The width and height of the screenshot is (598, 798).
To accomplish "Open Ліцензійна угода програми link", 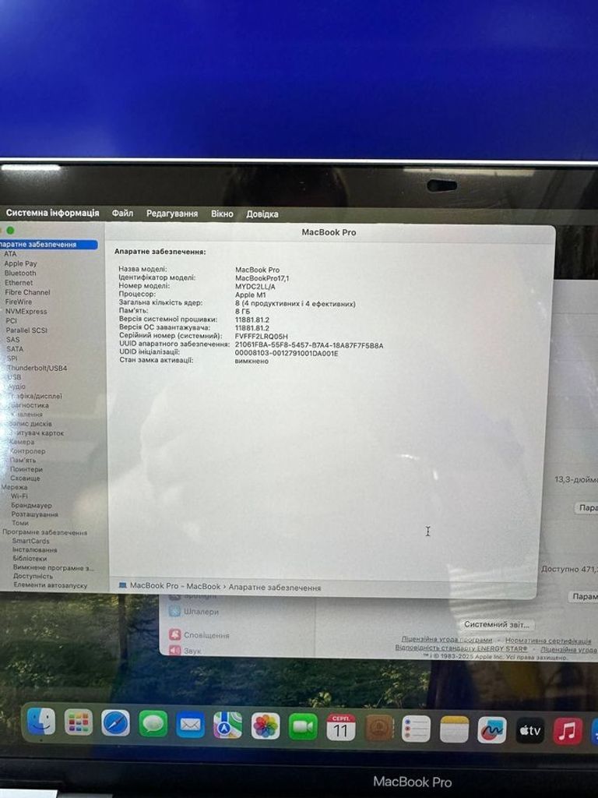I will click(x=447, y=639).
